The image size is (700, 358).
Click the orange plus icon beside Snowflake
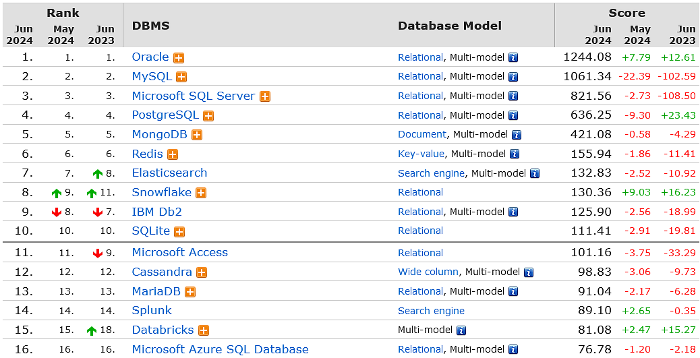202,193
